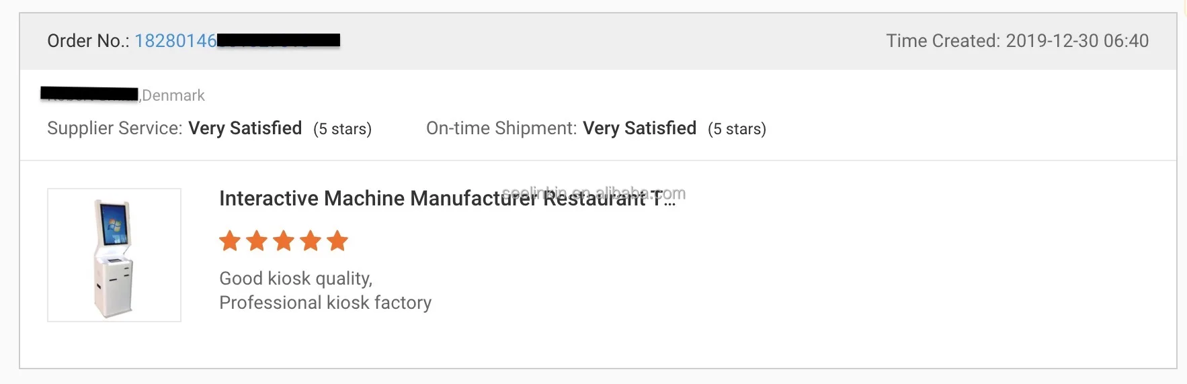1187x384 pixels.
Task: Open the Interactive Machine Manufacturer product title
Action: (446, 198)
